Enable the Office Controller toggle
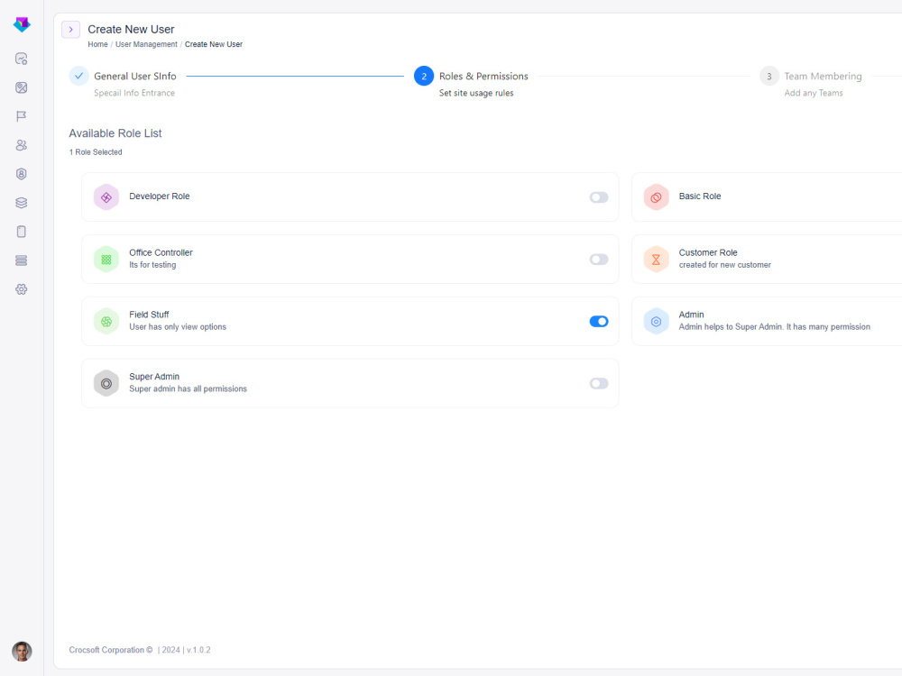Image resolution: width=902 pixels, height=676 pixels. (599, 260)
